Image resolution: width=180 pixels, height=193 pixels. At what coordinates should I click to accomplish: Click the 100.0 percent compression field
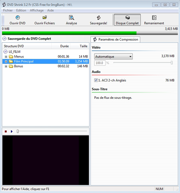click(x=100, y=63)
